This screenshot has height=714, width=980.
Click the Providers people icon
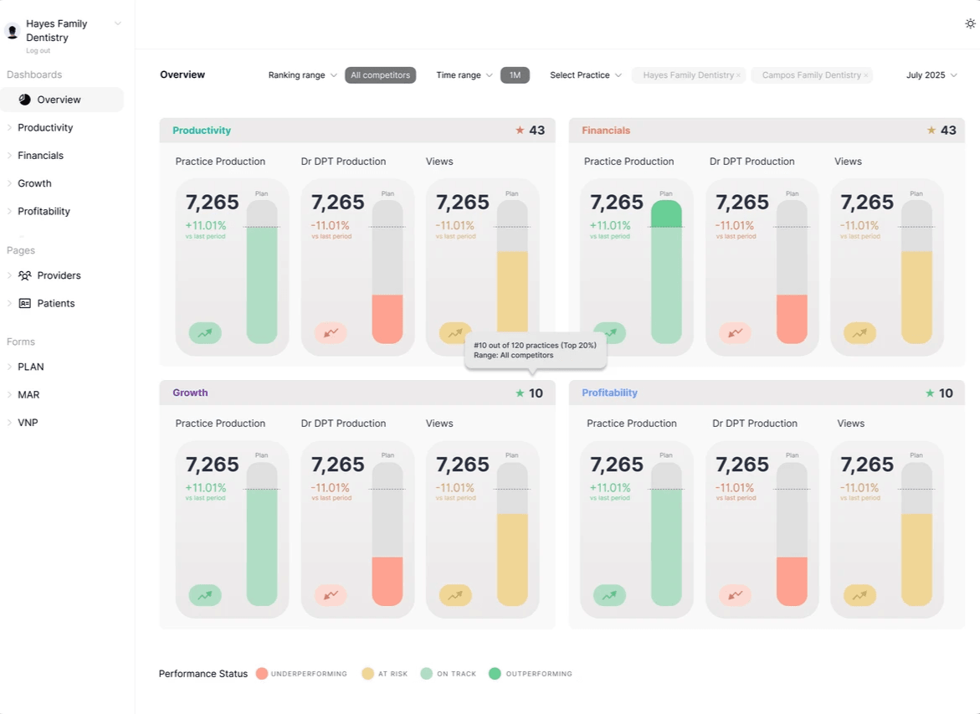(25, 275)
